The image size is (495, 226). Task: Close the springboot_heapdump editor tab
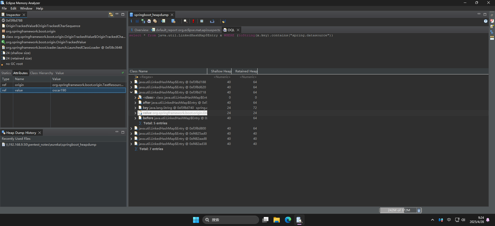[x=172, y=15]
